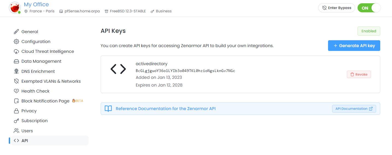
Task: Click Added on Jan 13, 2023 text
Action: click(x=159, y=77)
